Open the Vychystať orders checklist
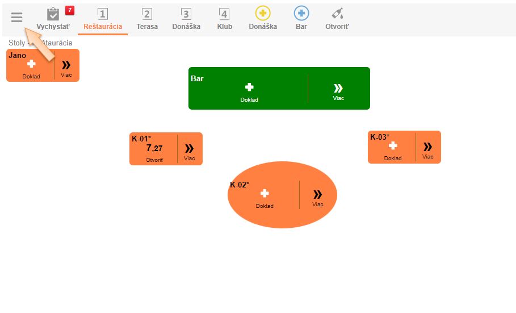 [53, 19]
